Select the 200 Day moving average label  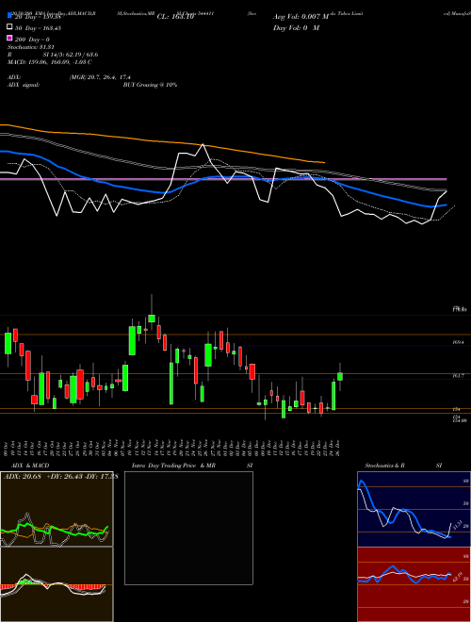32,40
